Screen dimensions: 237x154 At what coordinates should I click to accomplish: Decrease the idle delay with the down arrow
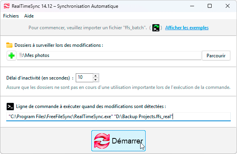pos(95,80)
